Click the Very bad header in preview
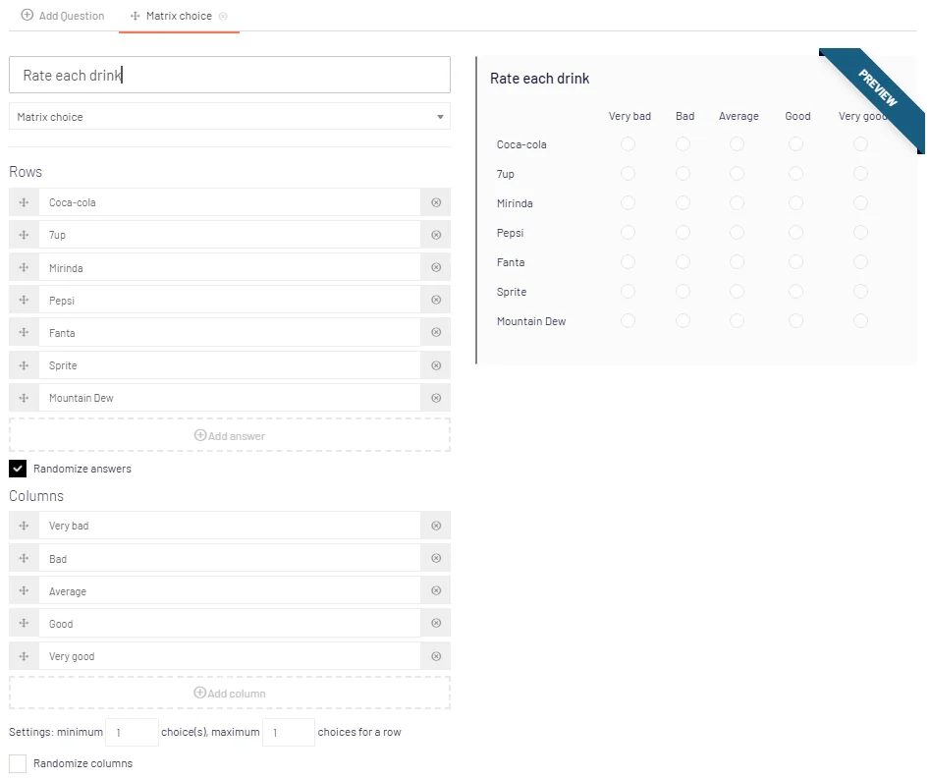This screenshot has height=779, width=930. (x=629, y=116)
